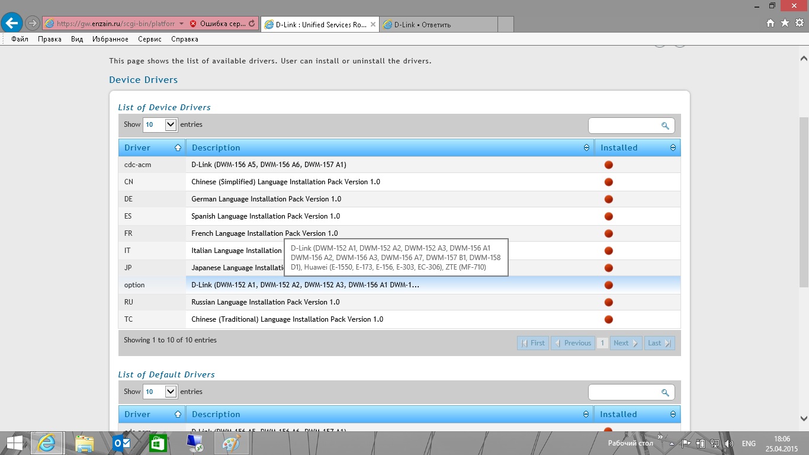Click 'Chinese (Traditional) Language Installation Pack Version 1.0'
The image size is (809, 455).
click(x=287, y=319)
